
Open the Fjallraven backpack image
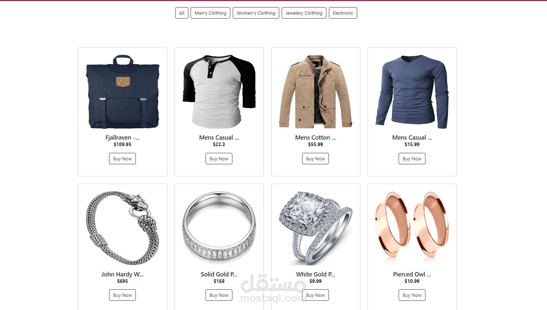(123, 91)
